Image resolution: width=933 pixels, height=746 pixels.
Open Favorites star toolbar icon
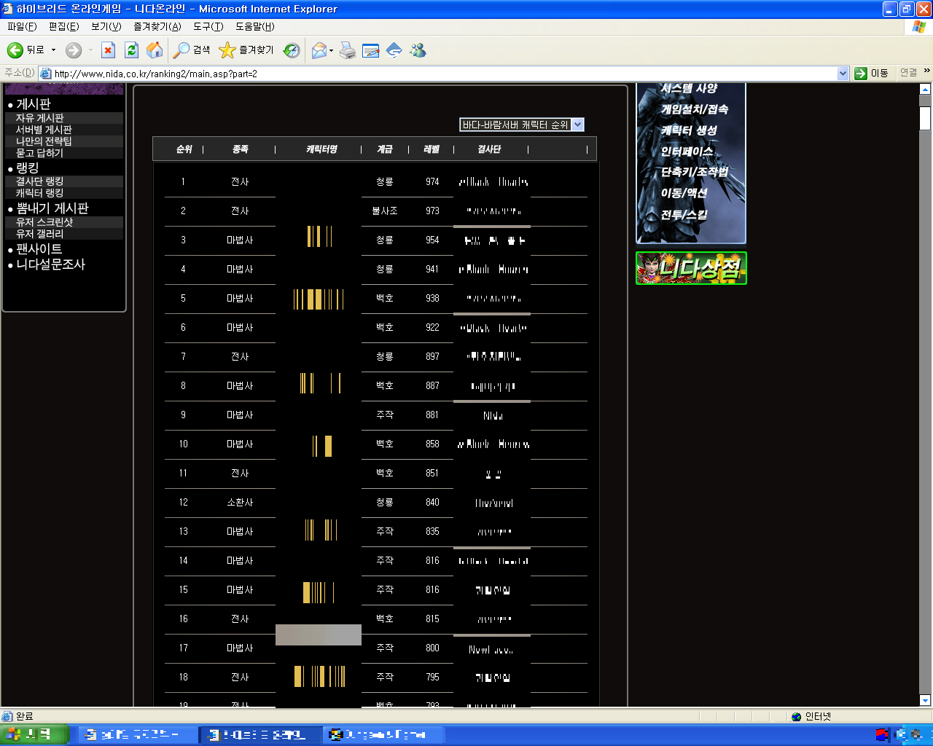pyautogui.click(x=227, y=50)
